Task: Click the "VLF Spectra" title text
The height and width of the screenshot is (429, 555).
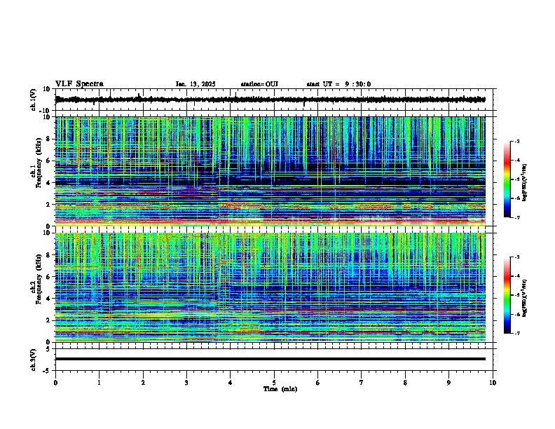Action: pyautogui.click(x=79, y=84)
